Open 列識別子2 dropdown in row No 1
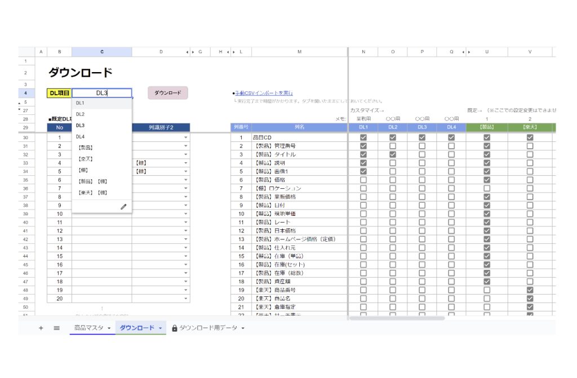 coord(185,137)
